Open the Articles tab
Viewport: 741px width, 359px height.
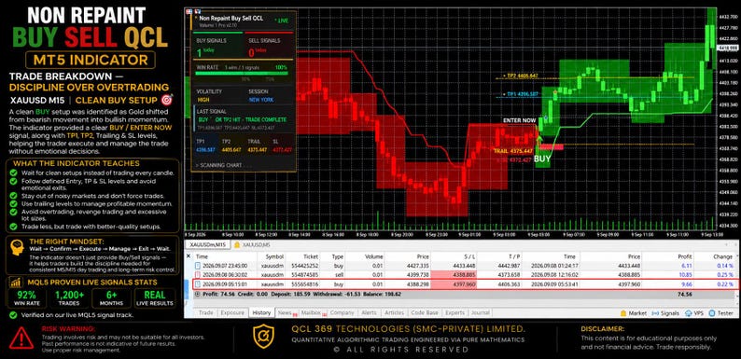coord(394,312)
